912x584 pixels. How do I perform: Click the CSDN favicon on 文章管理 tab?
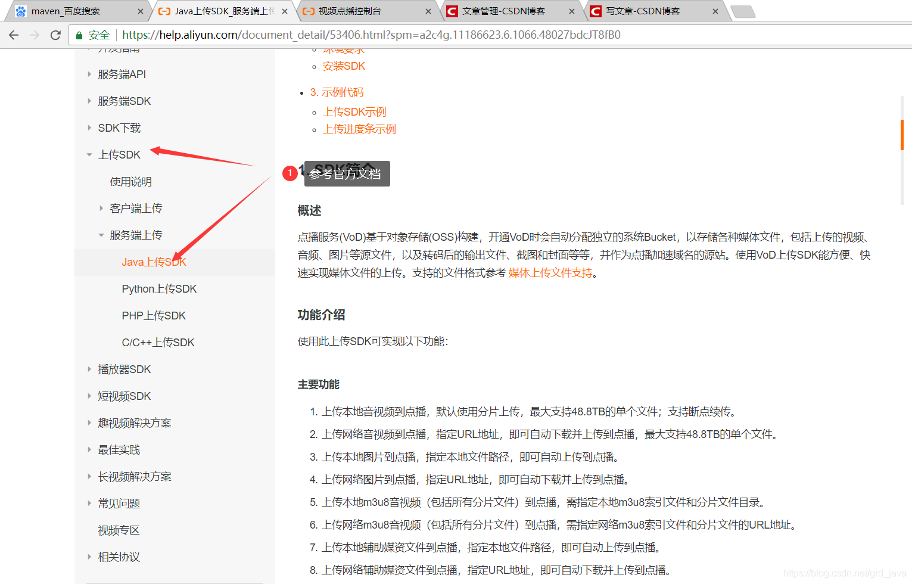click(x=452, y=11)
